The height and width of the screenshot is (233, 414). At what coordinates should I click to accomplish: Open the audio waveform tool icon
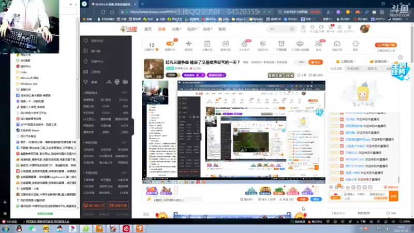(x=188, y=44)
